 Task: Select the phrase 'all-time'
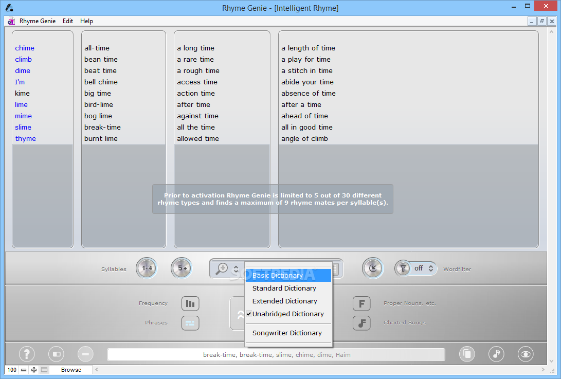(x=97, y=48)
